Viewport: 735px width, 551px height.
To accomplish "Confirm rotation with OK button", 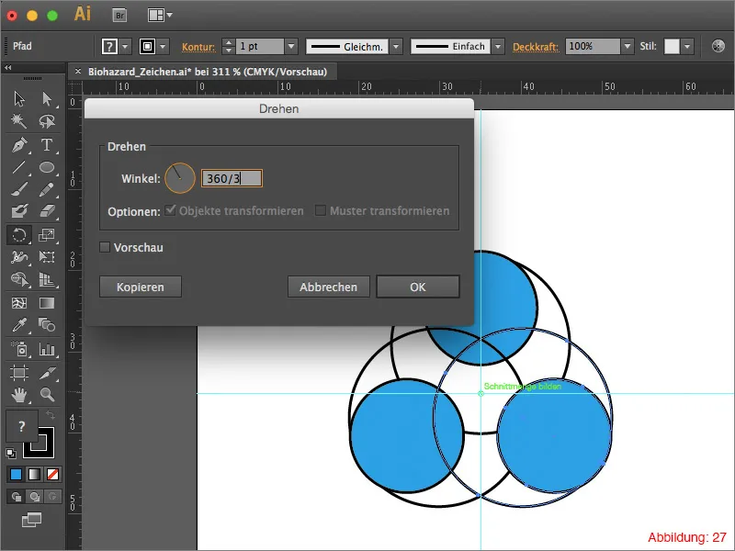I will (418, 287).
